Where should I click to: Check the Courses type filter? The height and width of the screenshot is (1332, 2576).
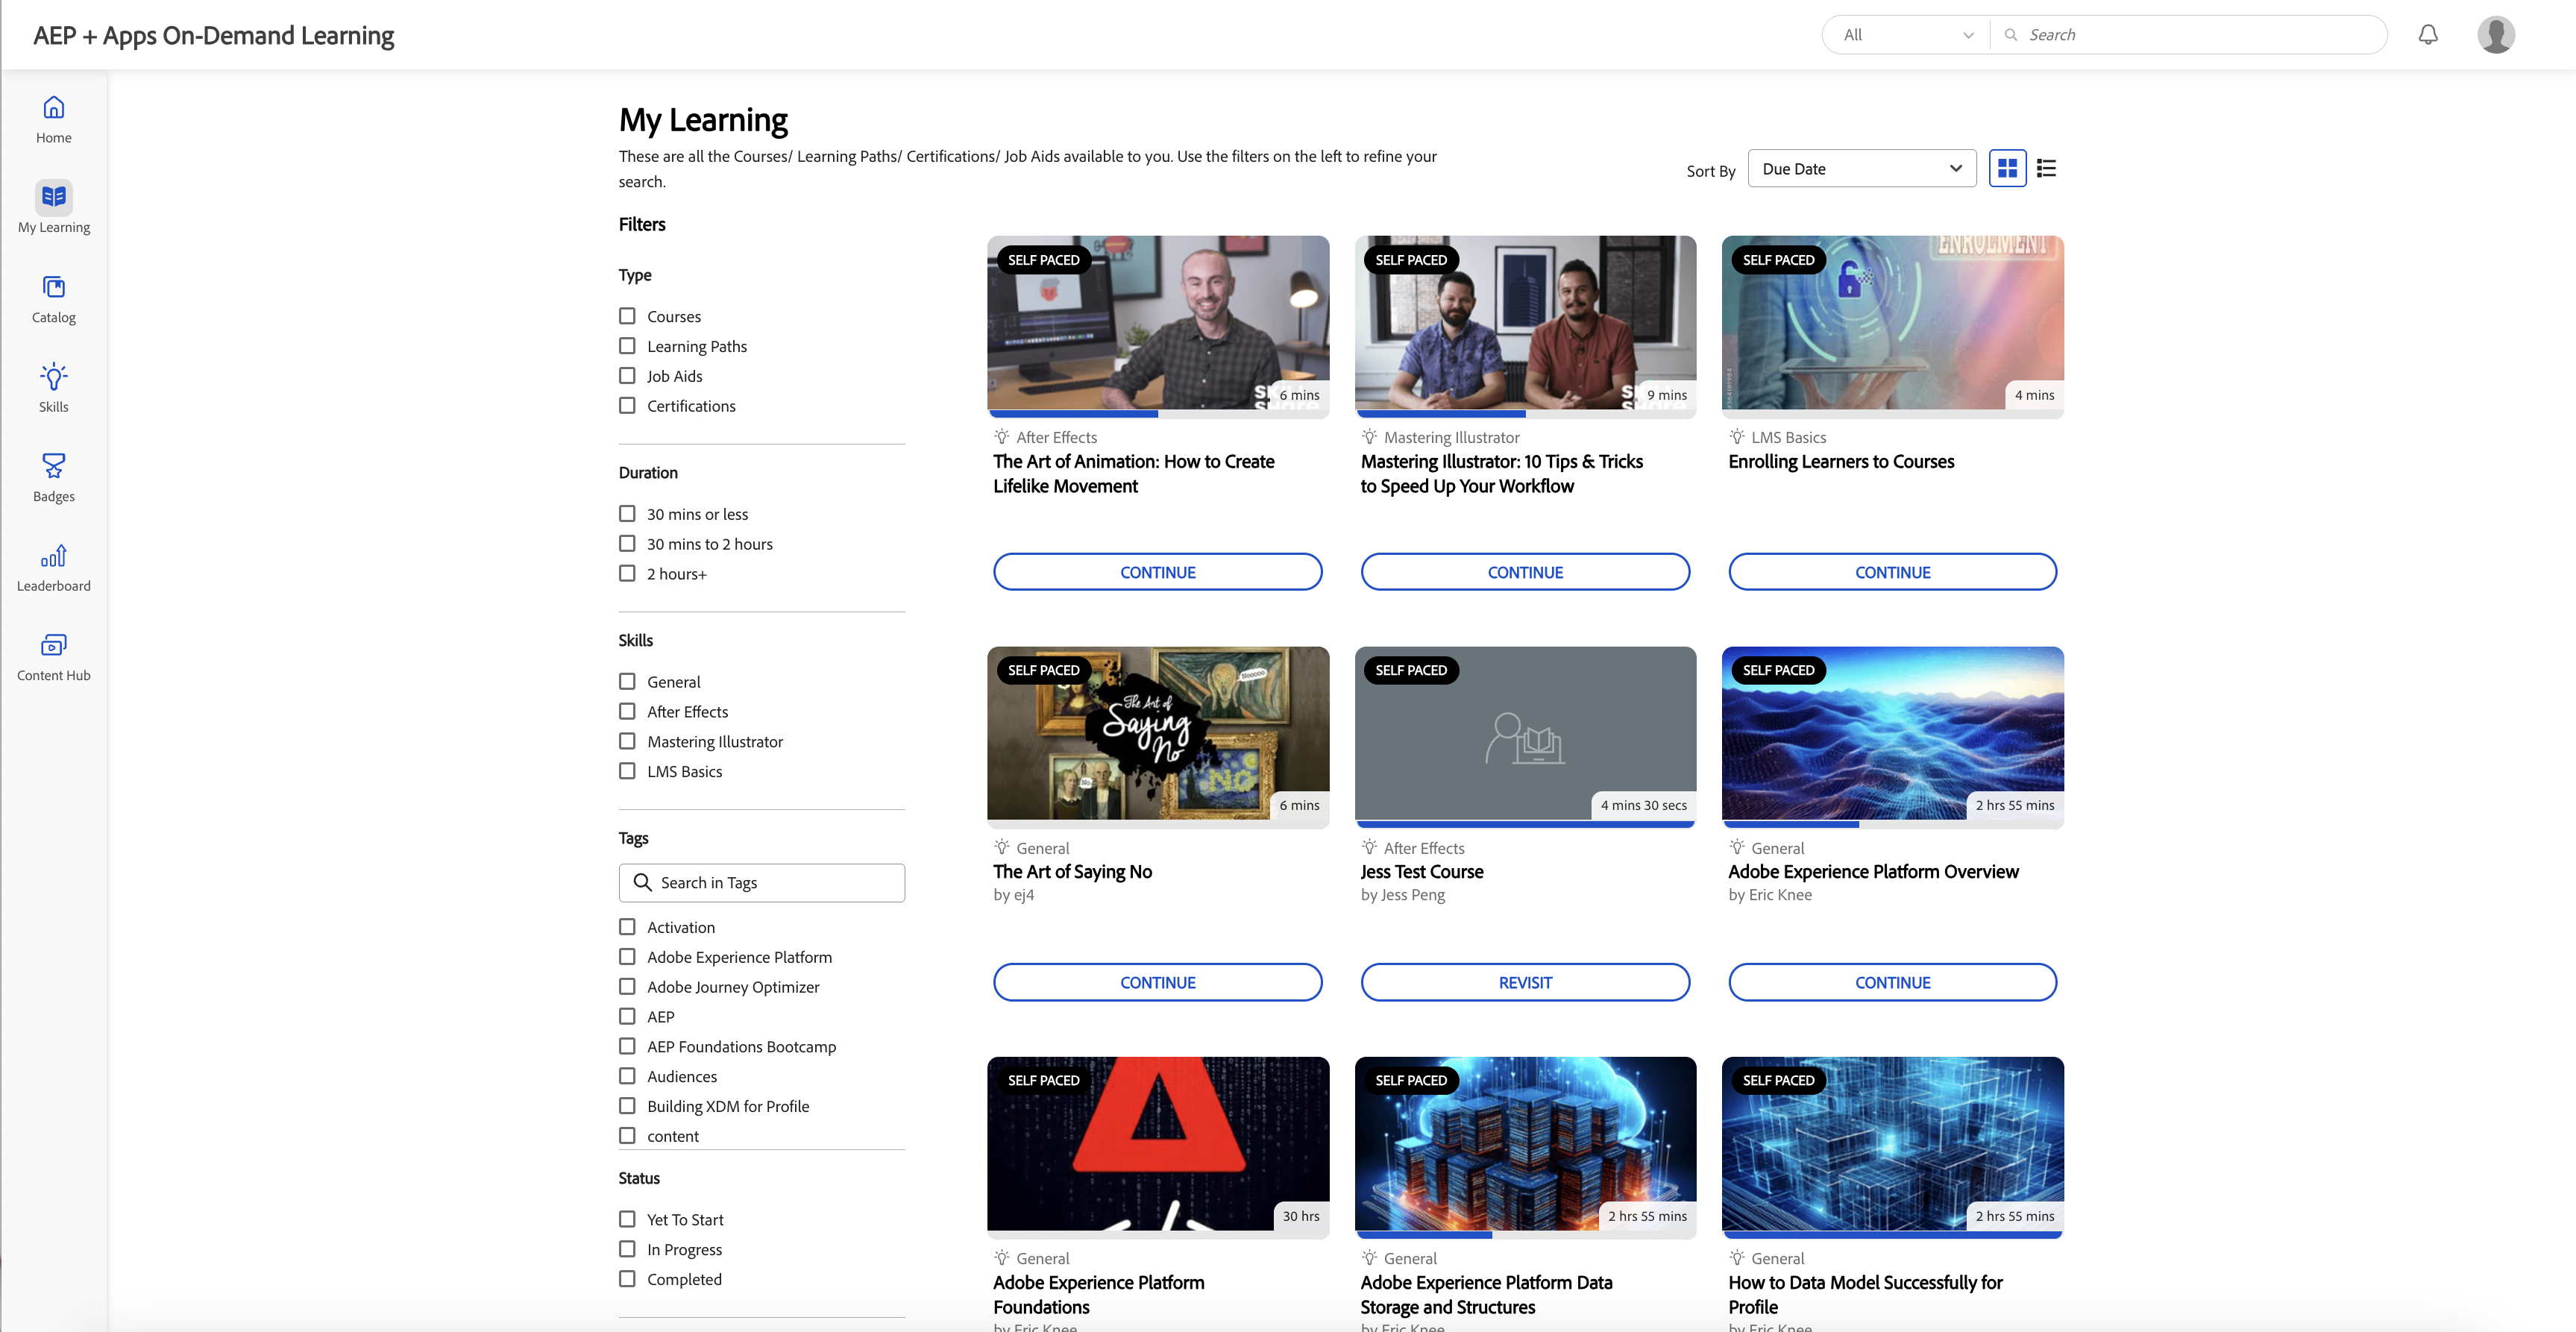[x=627, y=316]
